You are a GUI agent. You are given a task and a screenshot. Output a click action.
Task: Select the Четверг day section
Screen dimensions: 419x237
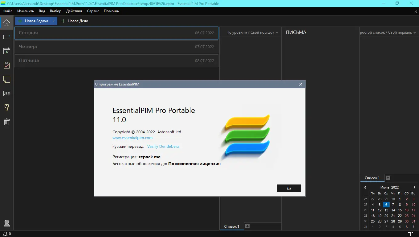point(116,47)
